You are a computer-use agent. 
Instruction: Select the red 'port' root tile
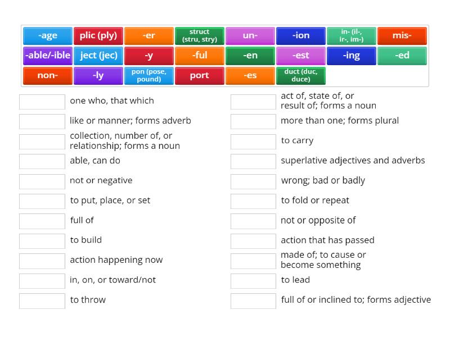(x=200, y=75)
